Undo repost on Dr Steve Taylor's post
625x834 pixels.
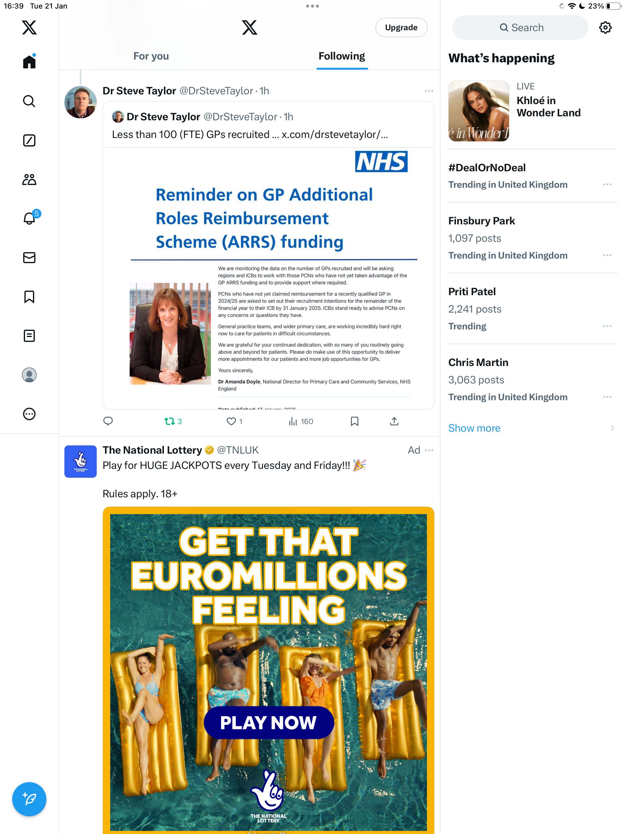click(173, 422)
